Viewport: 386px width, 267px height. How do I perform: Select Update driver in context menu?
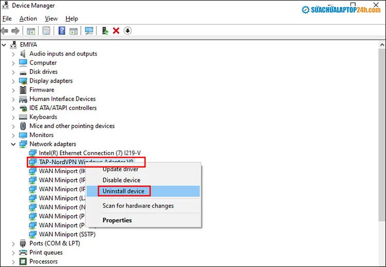tap(120, 169)
